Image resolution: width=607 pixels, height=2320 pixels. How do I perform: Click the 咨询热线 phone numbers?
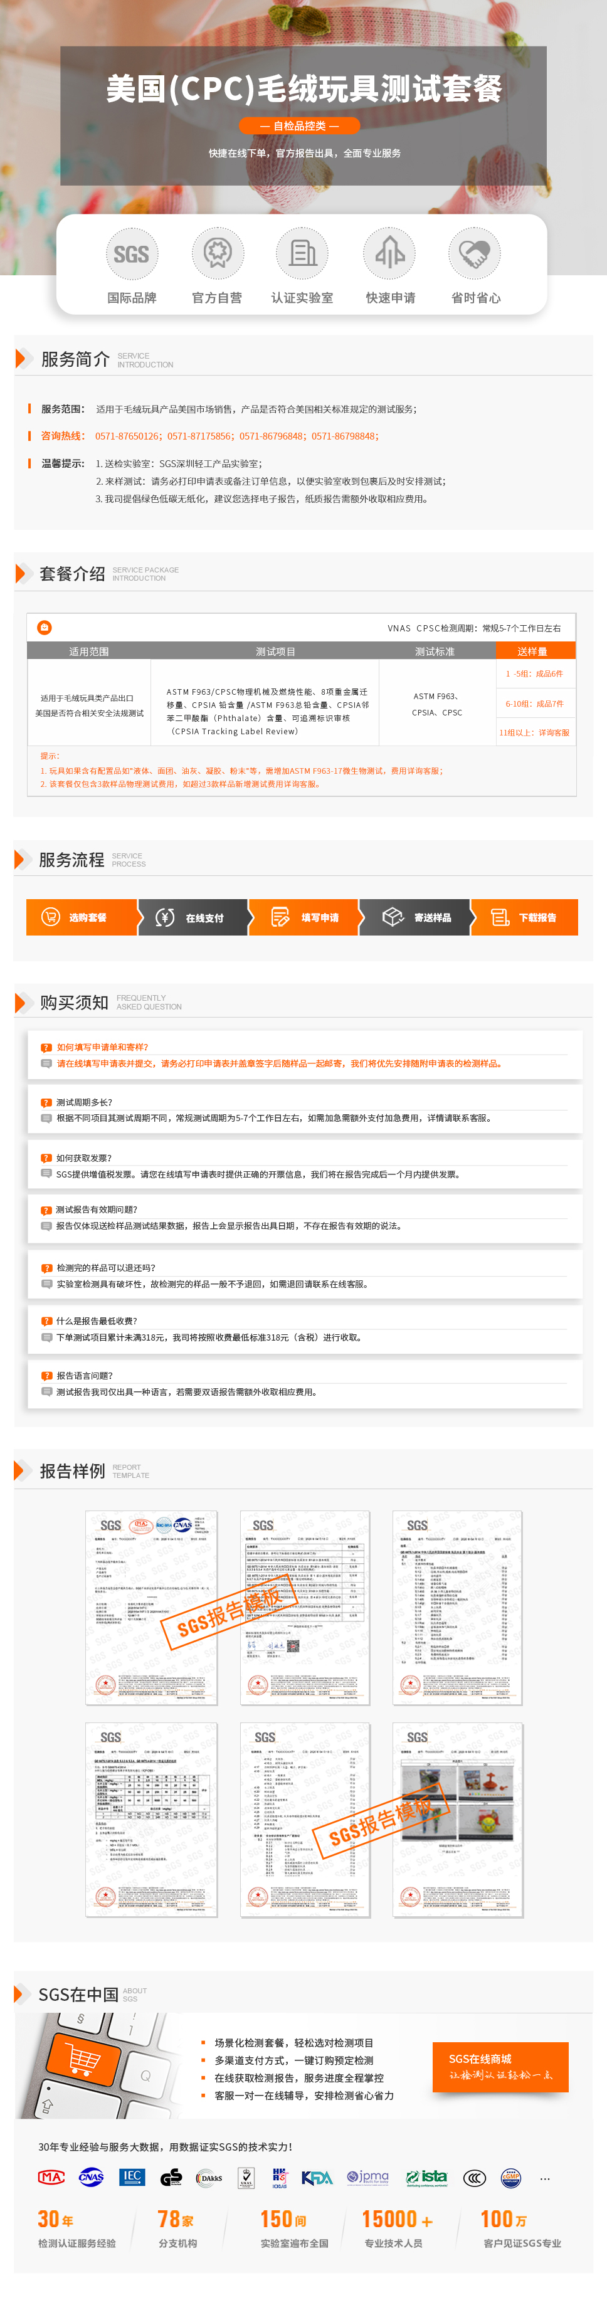pos(237,436)
